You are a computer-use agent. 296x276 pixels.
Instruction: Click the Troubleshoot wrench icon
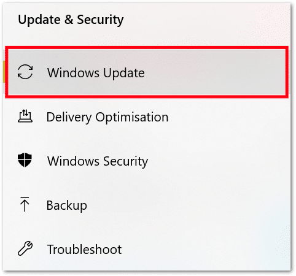click(25, 248)
